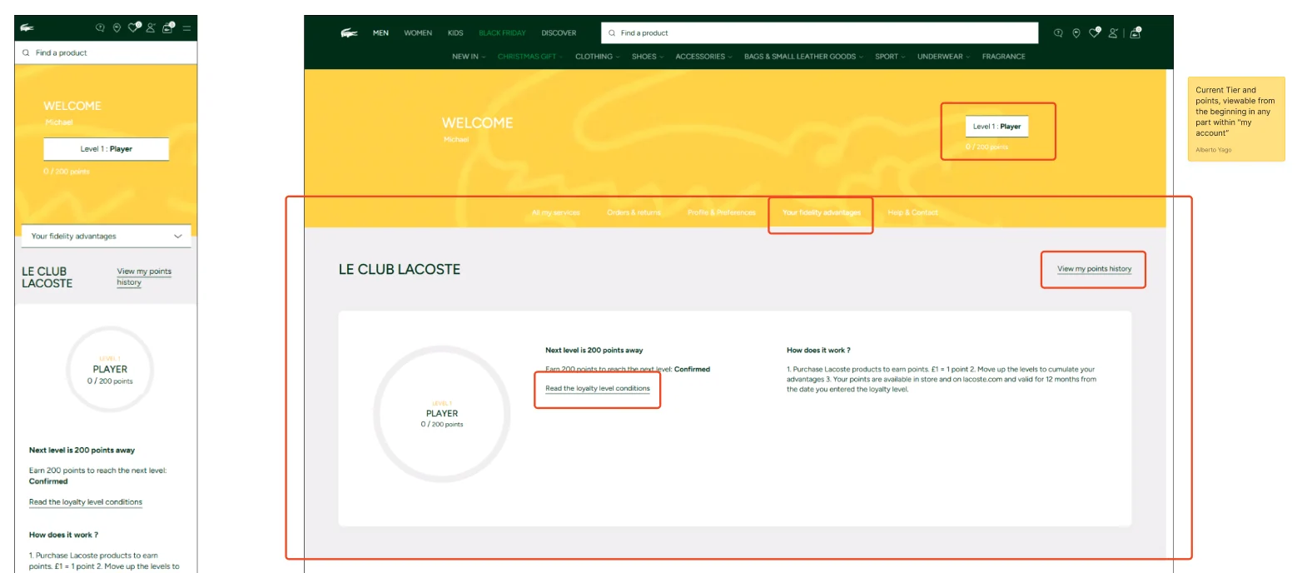The image size is (1302, 573).
Task: Click Lacoste crocodile logo in desktop header
Action: tap(349, 32)
